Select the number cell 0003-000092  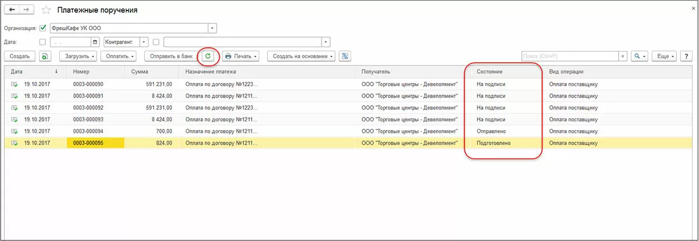point(96,107)
